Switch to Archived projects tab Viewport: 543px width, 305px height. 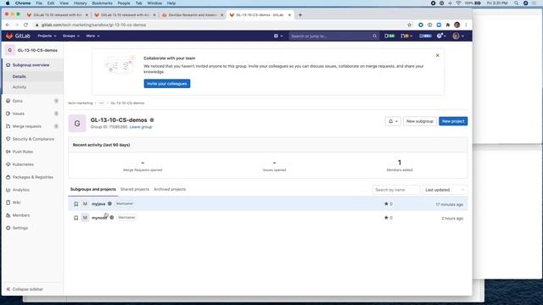pyautogui.click(x=170, y=190)
